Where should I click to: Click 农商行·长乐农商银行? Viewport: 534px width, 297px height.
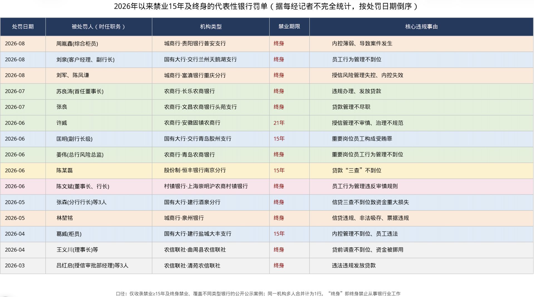pyautogui.click(x=189, y=91)
